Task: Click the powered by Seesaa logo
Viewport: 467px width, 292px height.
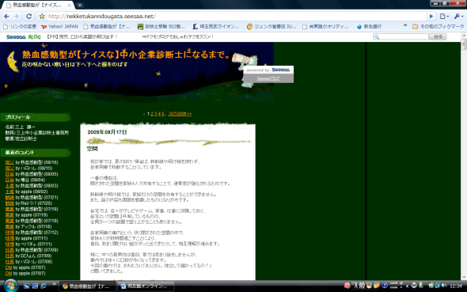Action: 280,70
